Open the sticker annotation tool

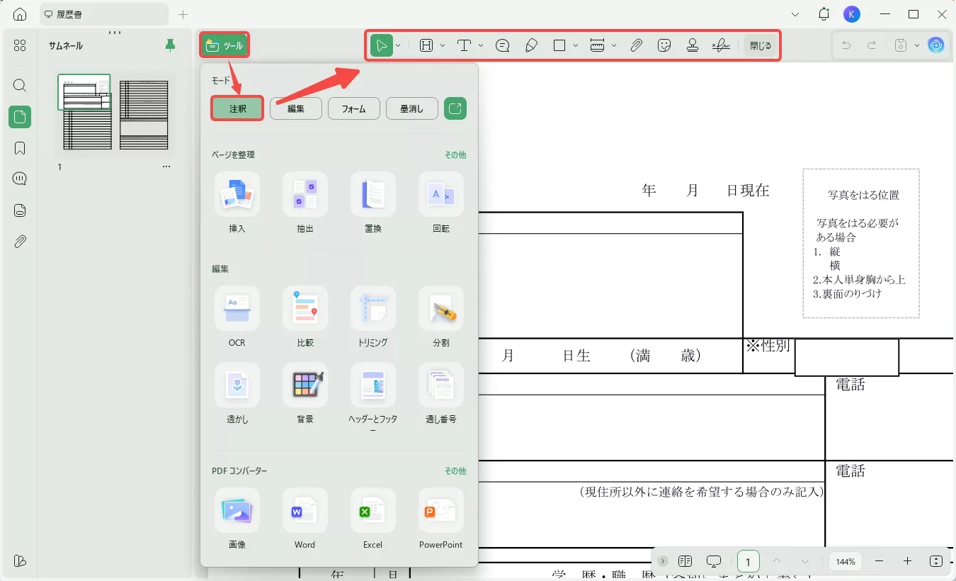[664, 45]
